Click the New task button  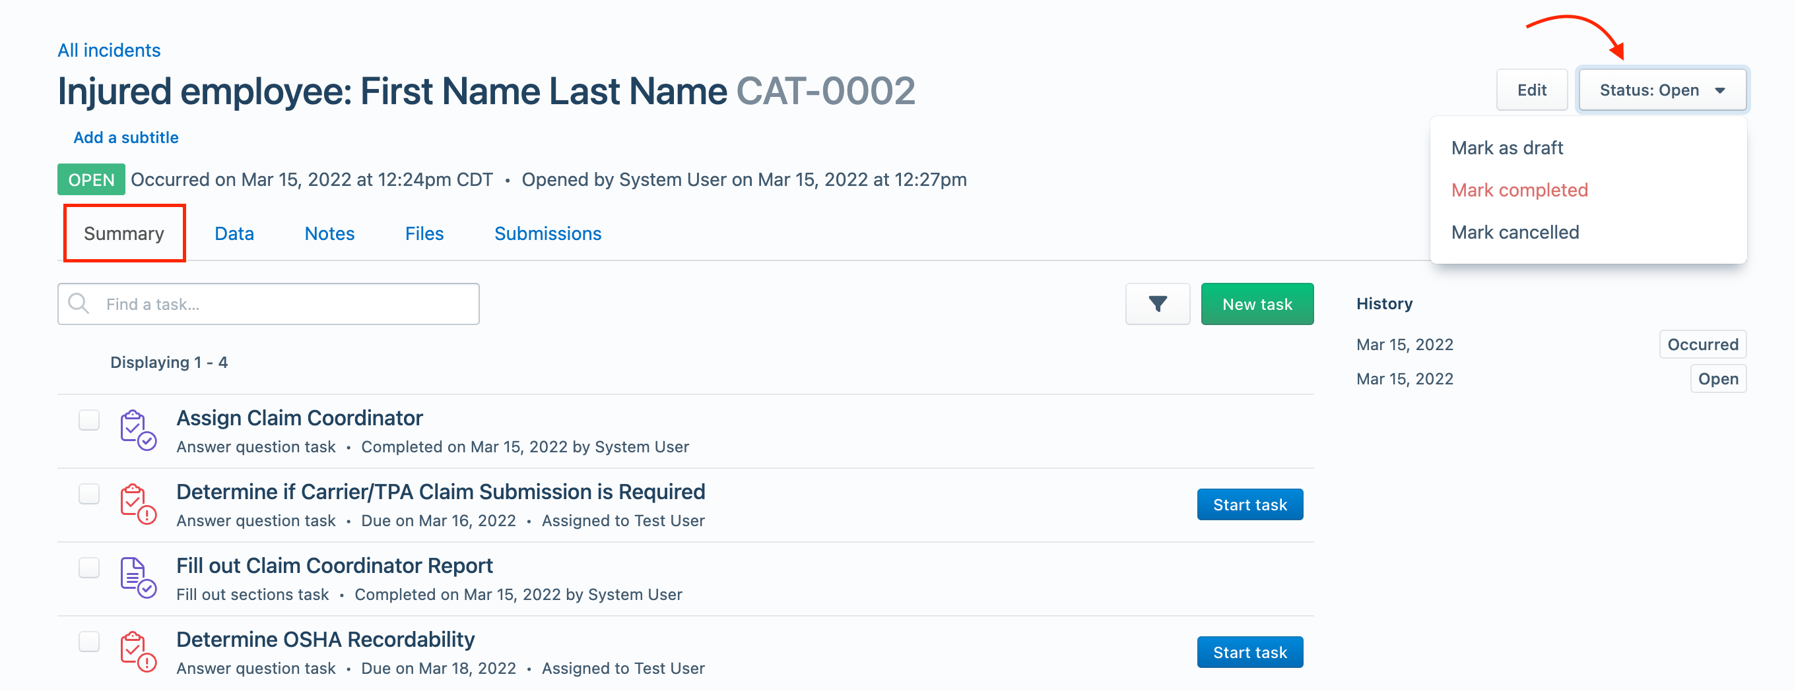coord(1257,304)
